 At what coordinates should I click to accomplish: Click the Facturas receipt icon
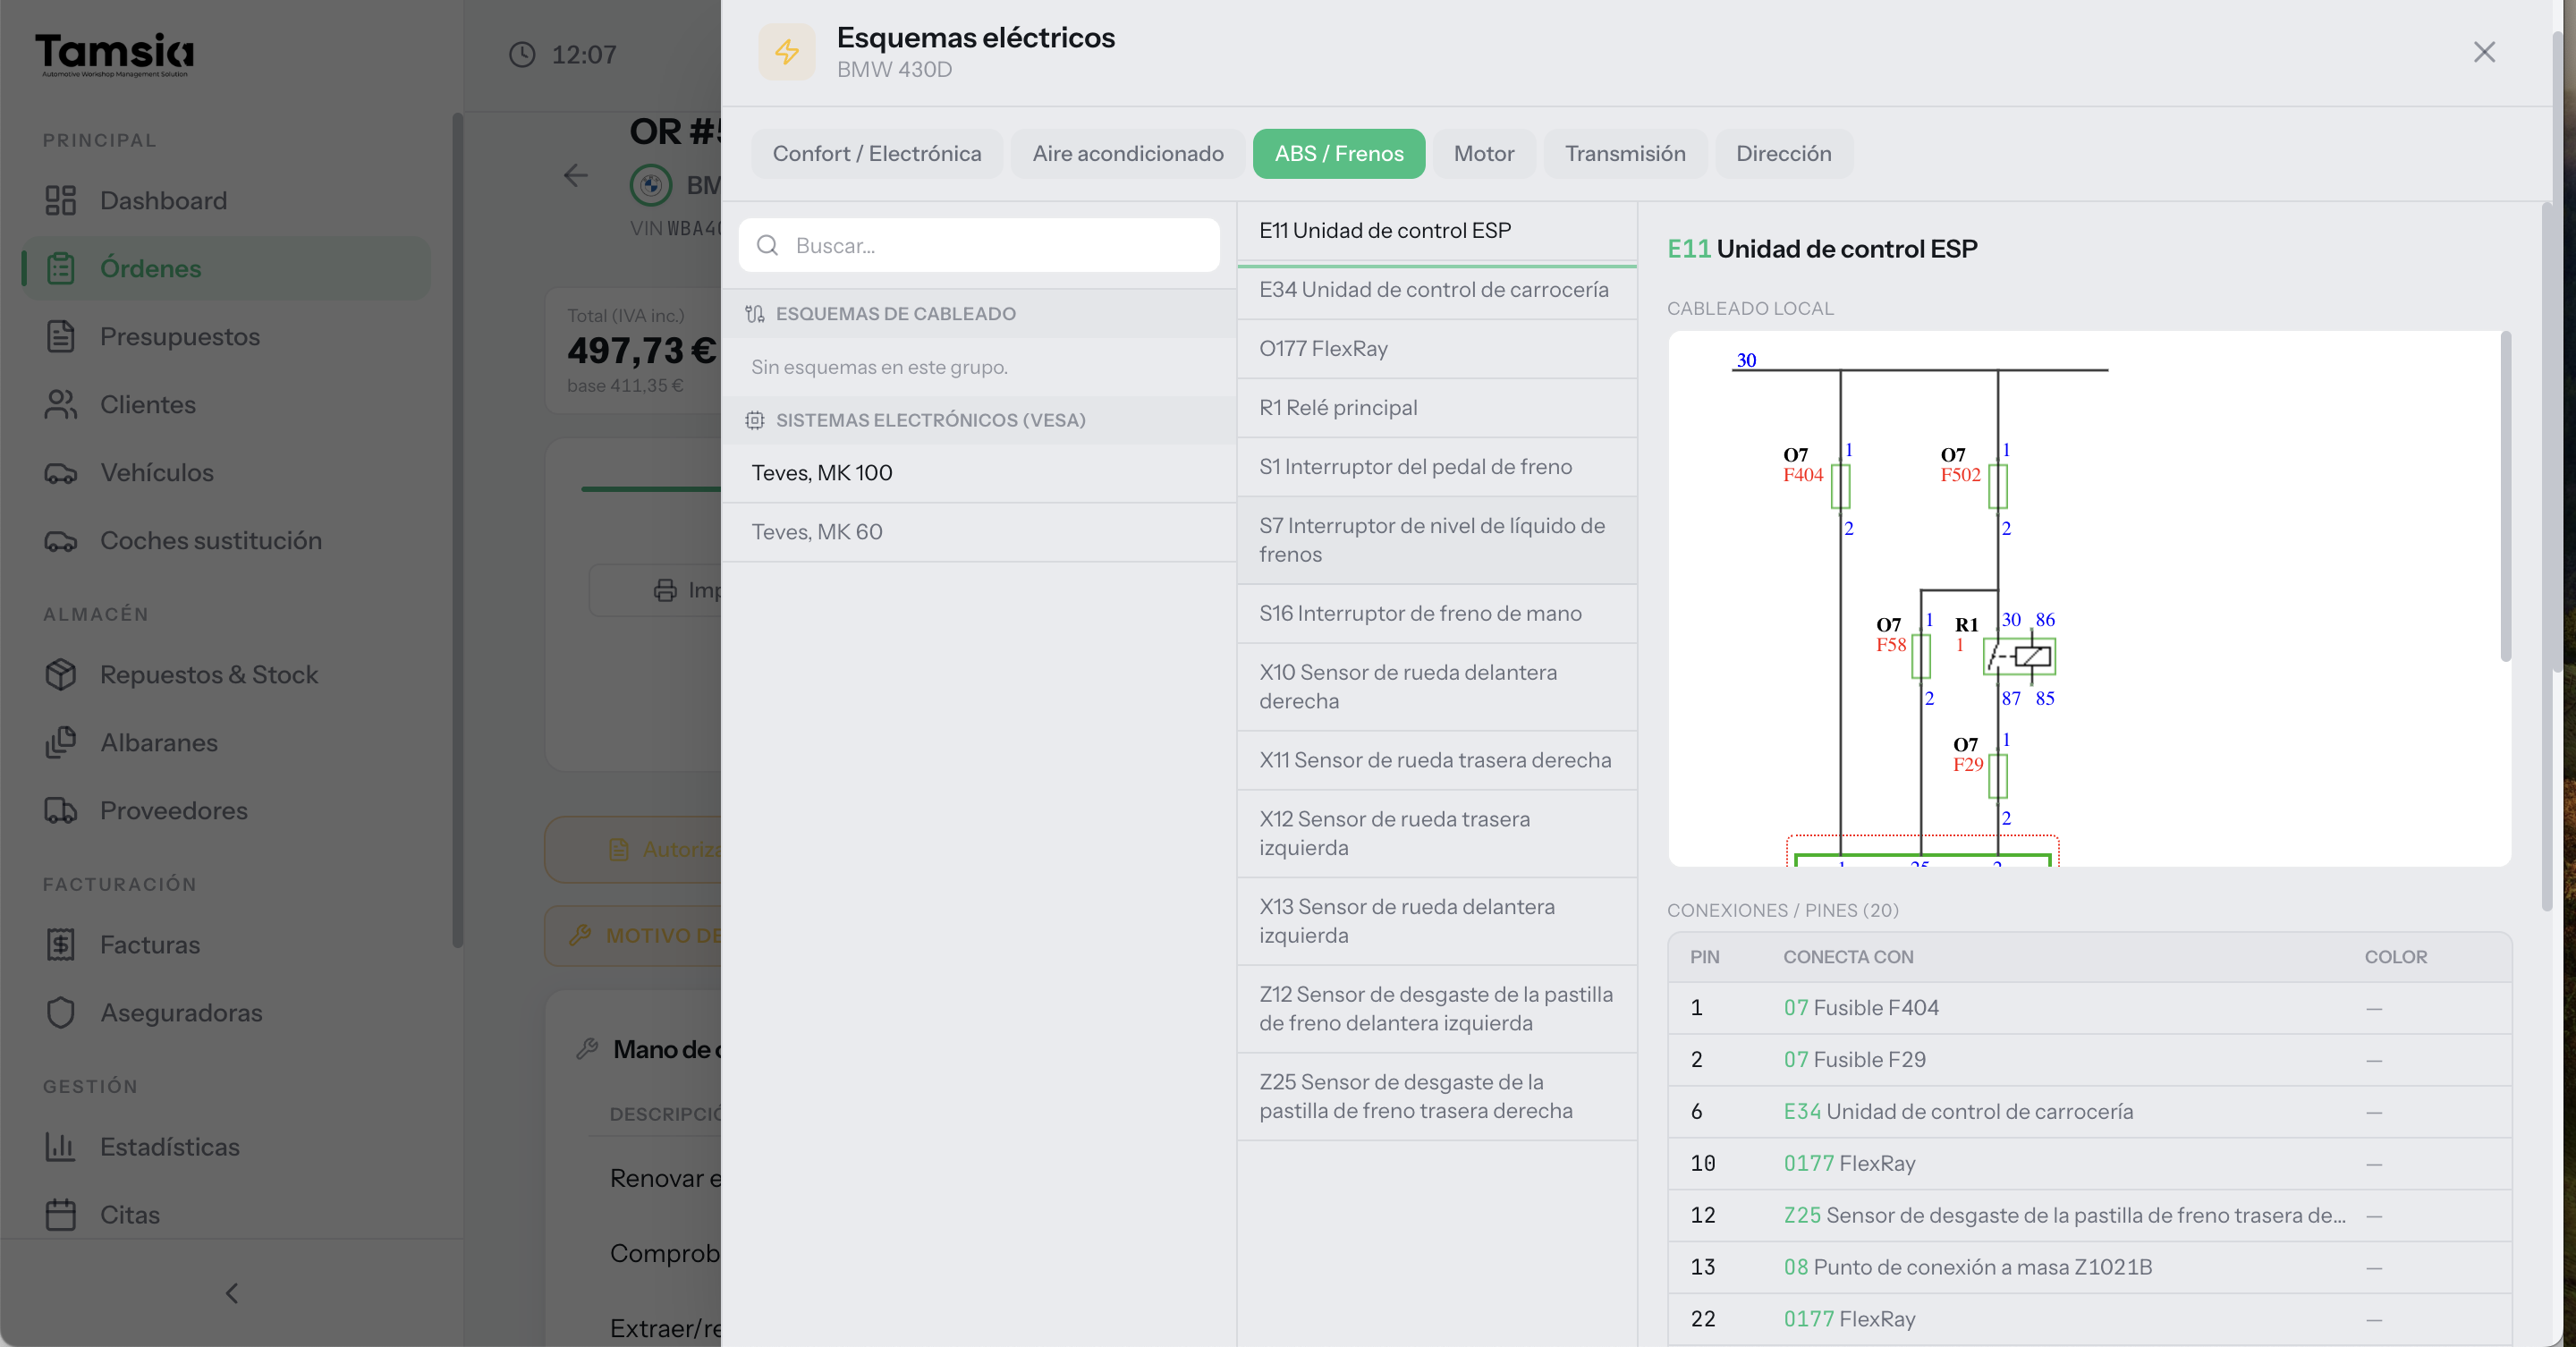pos(60,945)
